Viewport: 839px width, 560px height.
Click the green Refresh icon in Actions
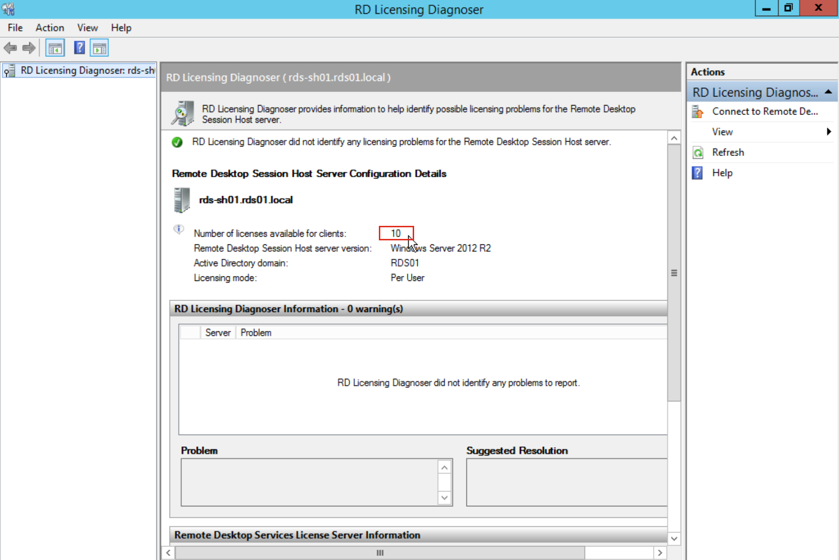(698, 152)
